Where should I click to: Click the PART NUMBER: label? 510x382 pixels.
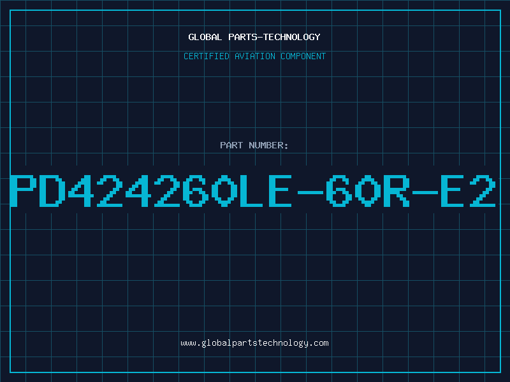click(254, 145)
